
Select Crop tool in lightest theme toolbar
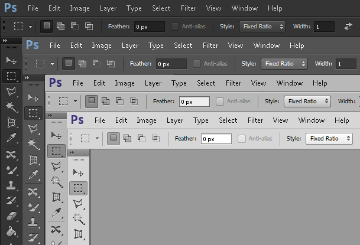click(78, 234)
